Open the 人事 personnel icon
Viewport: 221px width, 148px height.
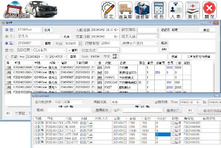tap(176, 10)
